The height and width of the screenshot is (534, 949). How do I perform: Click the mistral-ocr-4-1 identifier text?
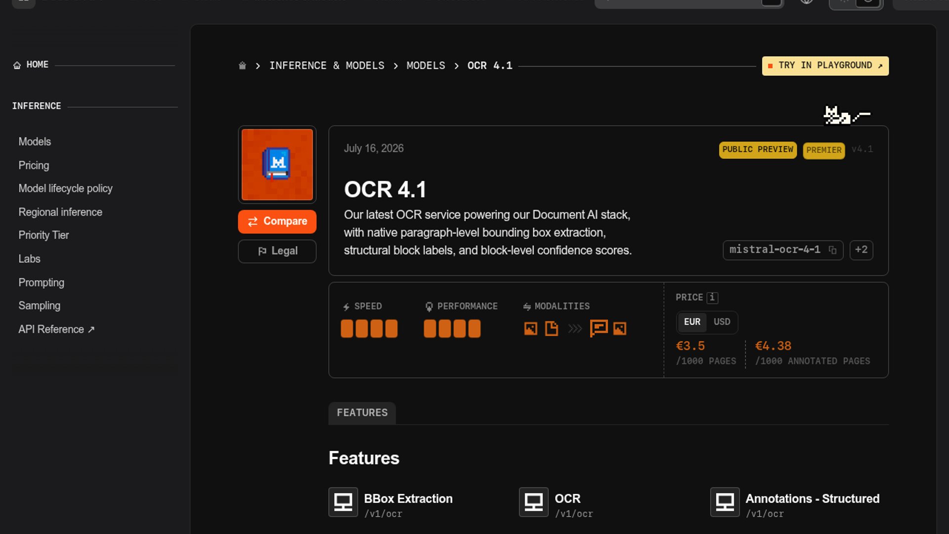775,250
